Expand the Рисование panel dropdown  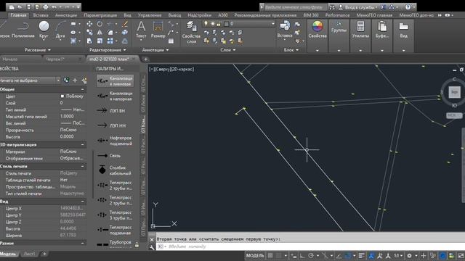pyautogui.click(x=38, y=50)
